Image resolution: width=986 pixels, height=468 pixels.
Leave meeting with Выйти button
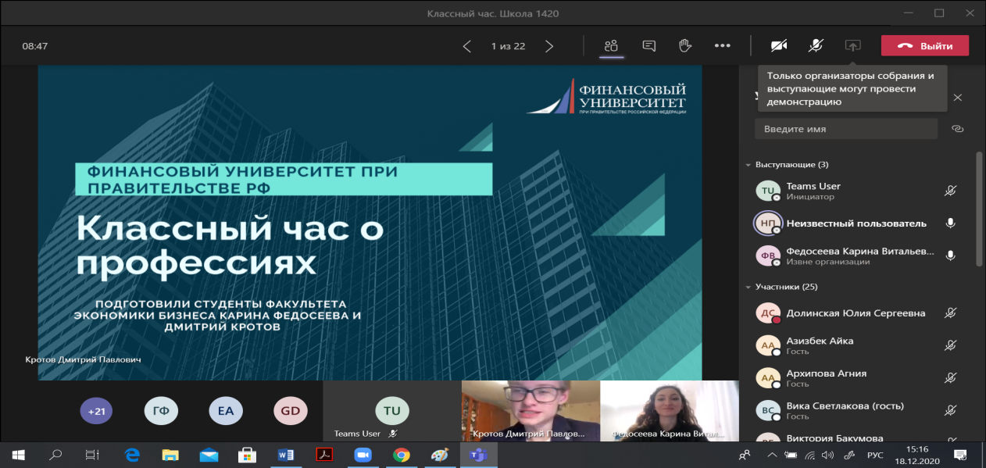925,45
